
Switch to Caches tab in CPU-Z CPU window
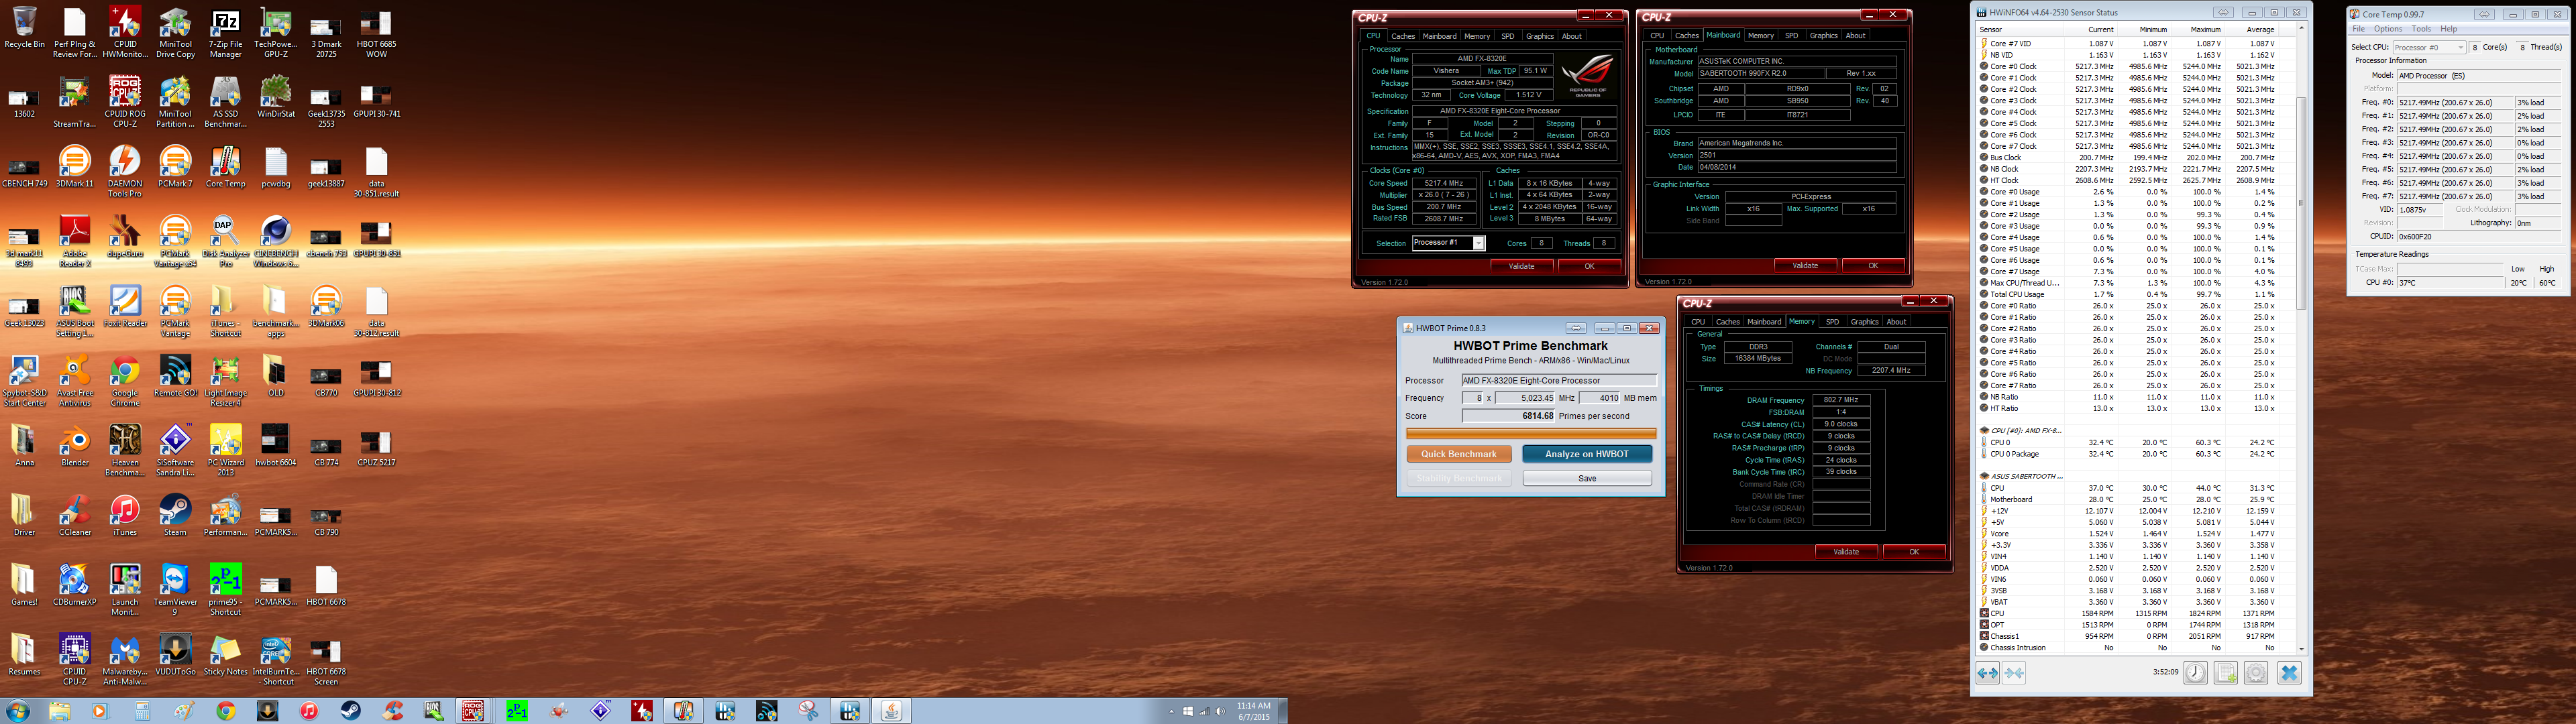point(1403,36)
